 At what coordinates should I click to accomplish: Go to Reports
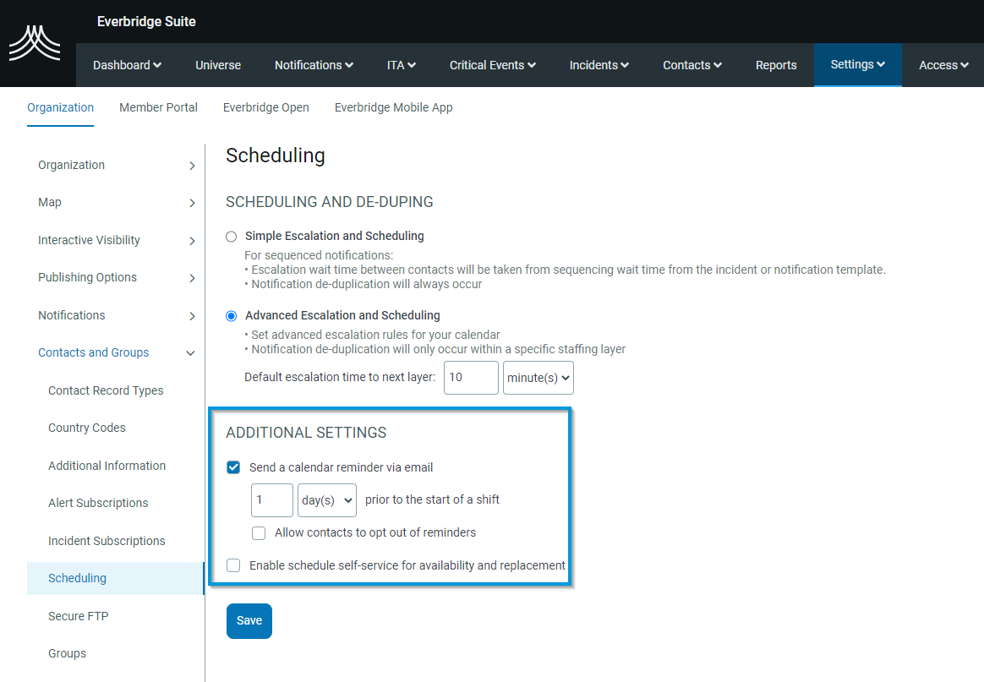[776, 65]
